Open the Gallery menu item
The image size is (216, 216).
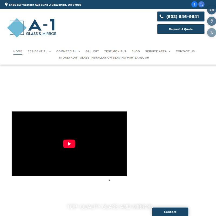[92, 51]
